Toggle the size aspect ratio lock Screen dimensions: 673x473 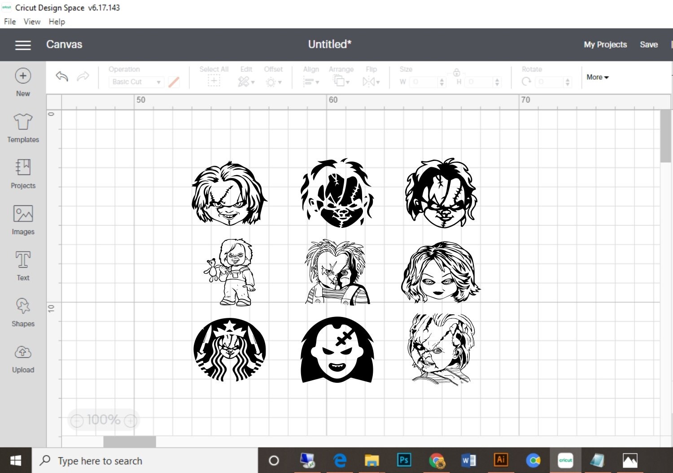point(456,72)
